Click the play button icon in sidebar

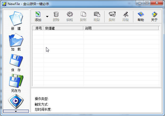16,101
